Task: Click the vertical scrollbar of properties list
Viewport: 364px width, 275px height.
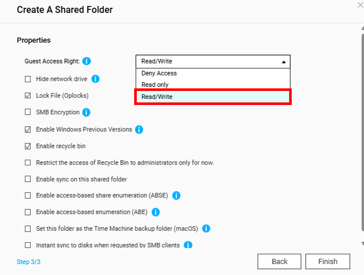Action: (x=362, y=132)
